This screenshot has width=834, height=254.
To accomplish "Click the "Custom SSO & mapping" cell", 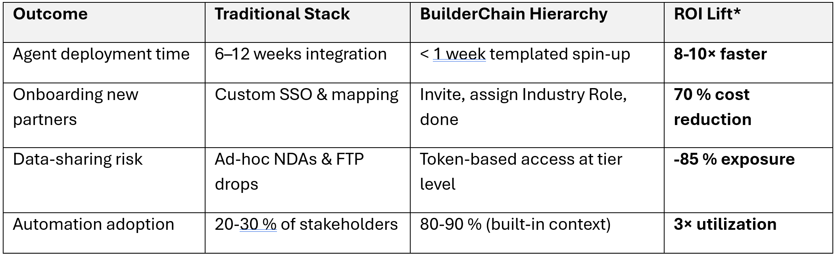I will 306,95.
